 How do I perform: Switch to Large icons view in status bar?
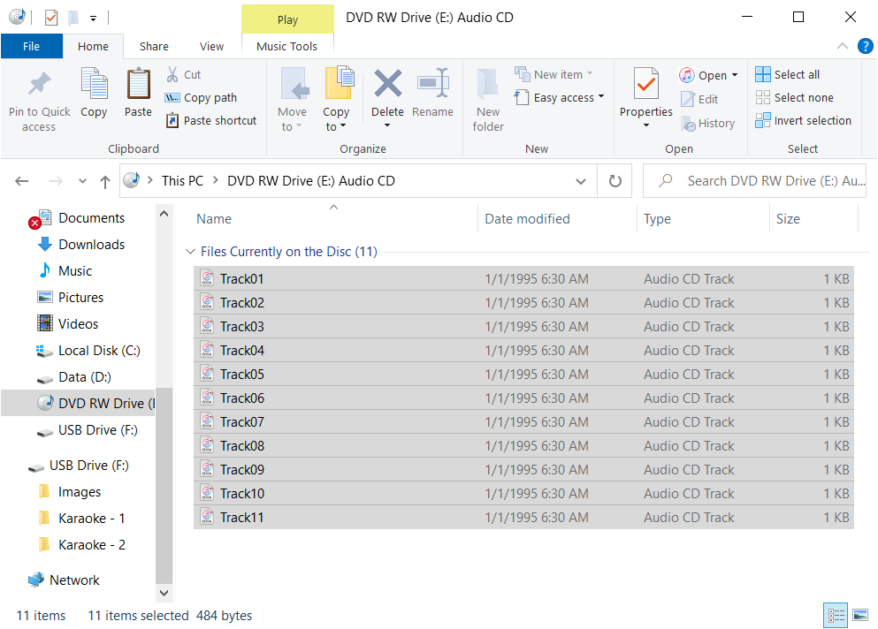860,616
